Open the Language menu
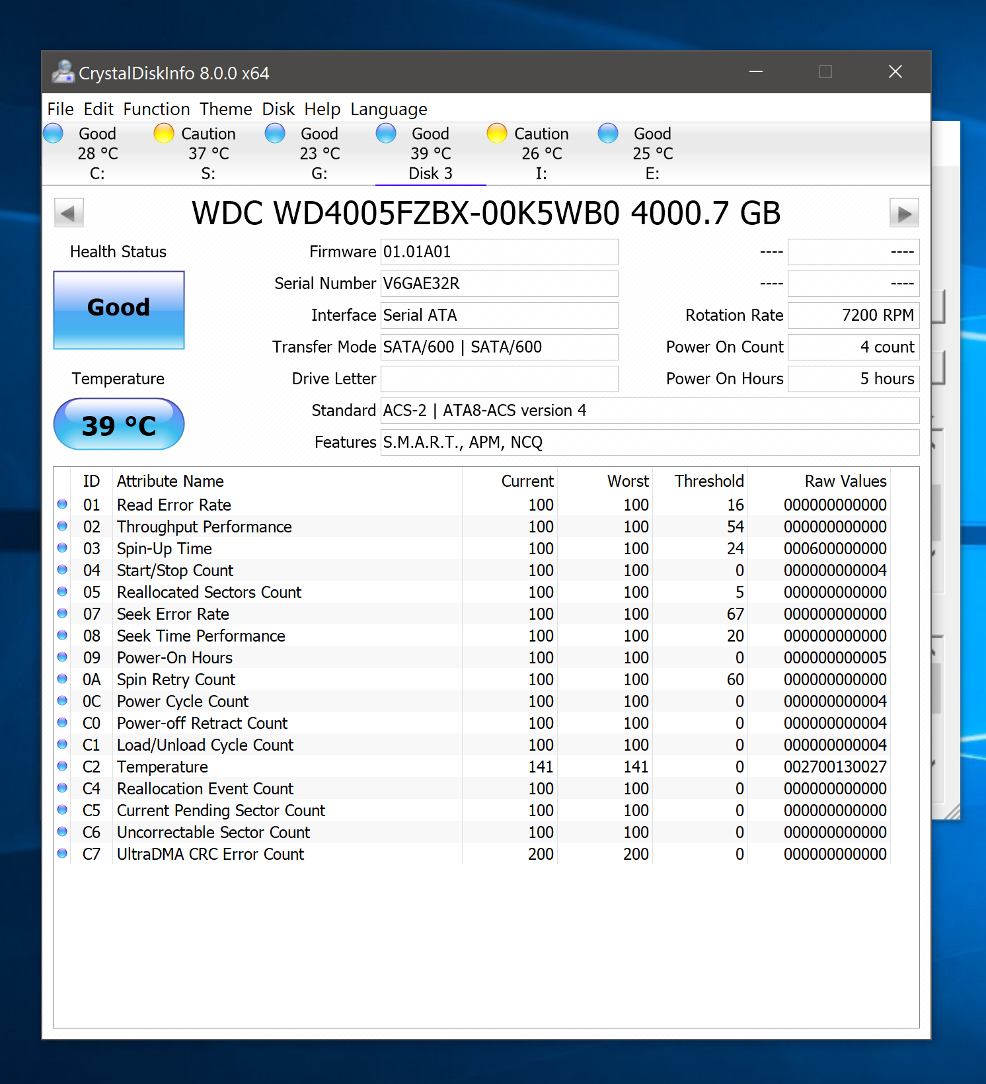This screenshot has height=1084, width=986. pos(389,109)
